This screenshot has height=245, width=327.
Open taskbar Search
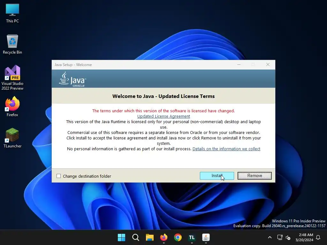[135, 237]
